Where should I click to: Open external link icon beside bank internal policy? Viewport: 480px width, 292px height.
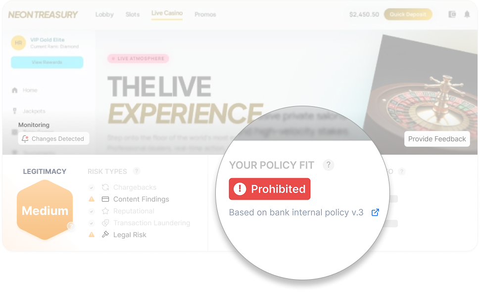click(x=375, y=212)
